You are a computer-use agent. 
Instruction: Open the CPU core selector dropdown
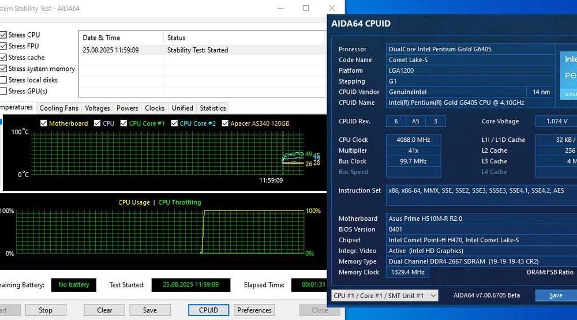pyautogui.click(x=384, y=295)
